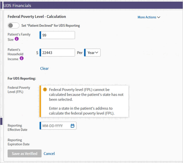Click the Reporting Expiration Date label
The width and height of the screenshot is (183, 163).
click(x=19, y=142)
